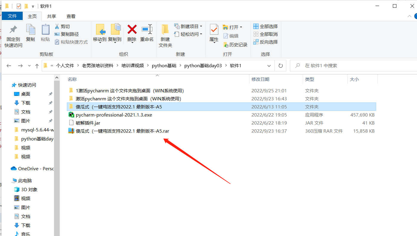Viewport: 417px width, 236px height.
Task: Click 此电脑 in navigation pane
Action: tap(25, 181)
